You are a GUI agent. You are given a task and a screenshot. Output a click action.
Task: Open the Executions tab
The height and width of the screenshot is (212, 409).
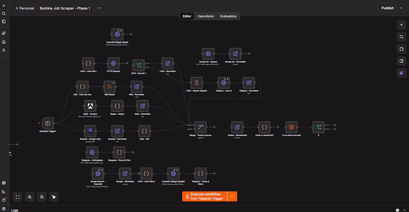pos(205,16)
